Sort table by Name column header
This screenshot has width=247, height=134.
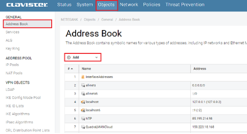point(86,69)
